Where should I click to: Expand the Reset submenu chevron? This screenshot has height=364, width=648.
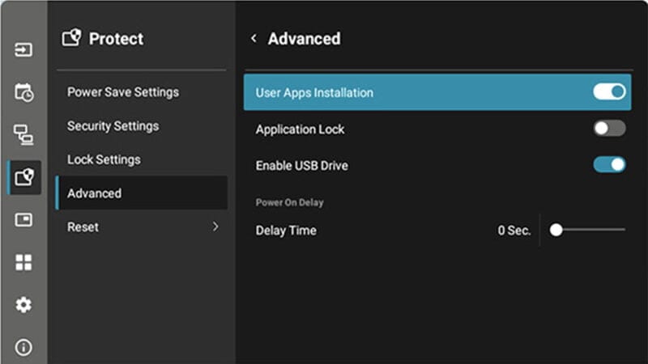click(215, 227)
